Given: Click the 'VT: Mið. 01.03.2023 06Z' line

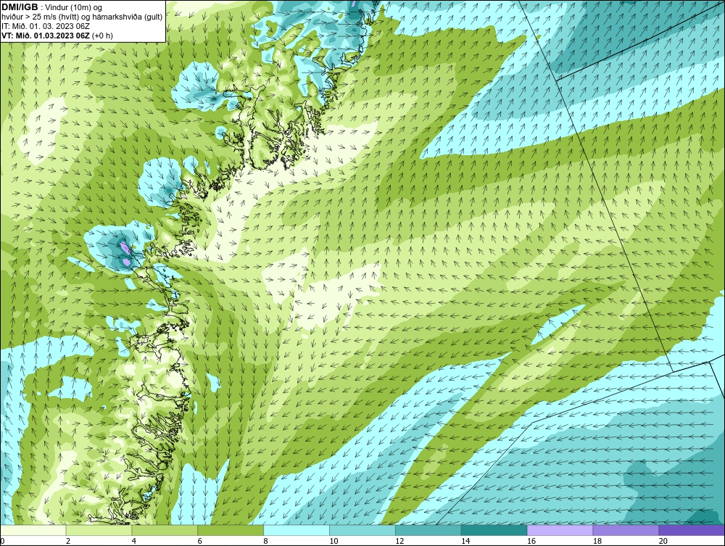Looking at the screenshot, I should pos(46,35).
